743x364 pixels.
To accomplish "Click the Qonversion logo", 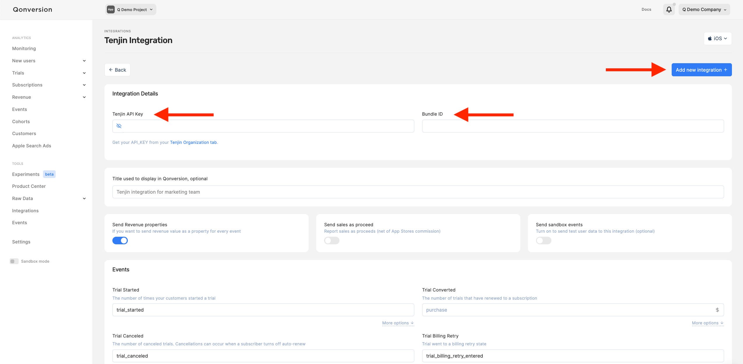I will coord(33,10).
